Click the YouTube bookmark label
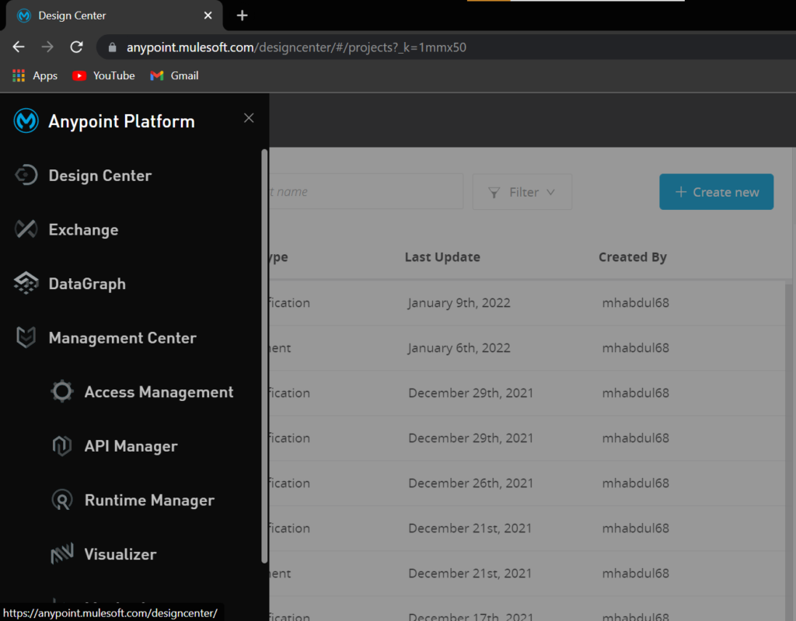 point(113,75)
